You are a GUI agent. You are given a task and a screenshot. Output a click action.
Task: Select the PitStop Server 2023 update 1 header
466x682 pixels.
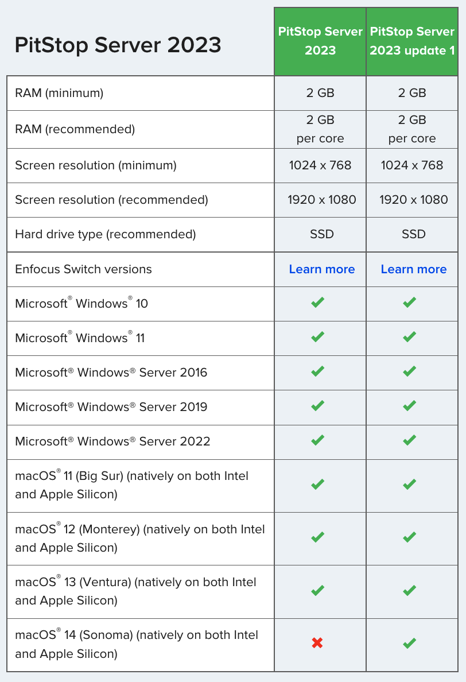pos(412,41)
